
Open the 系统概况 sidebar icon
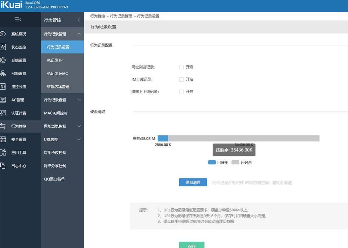point(4,34)
